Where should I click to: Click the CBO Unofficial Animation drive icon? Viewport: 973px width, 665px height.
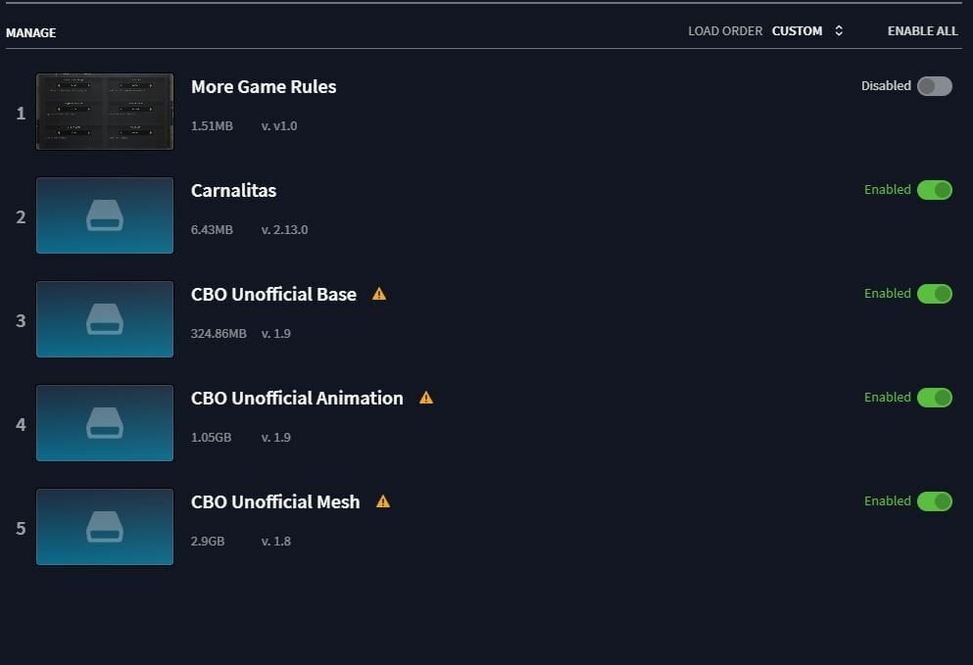[x=105, y=423]
